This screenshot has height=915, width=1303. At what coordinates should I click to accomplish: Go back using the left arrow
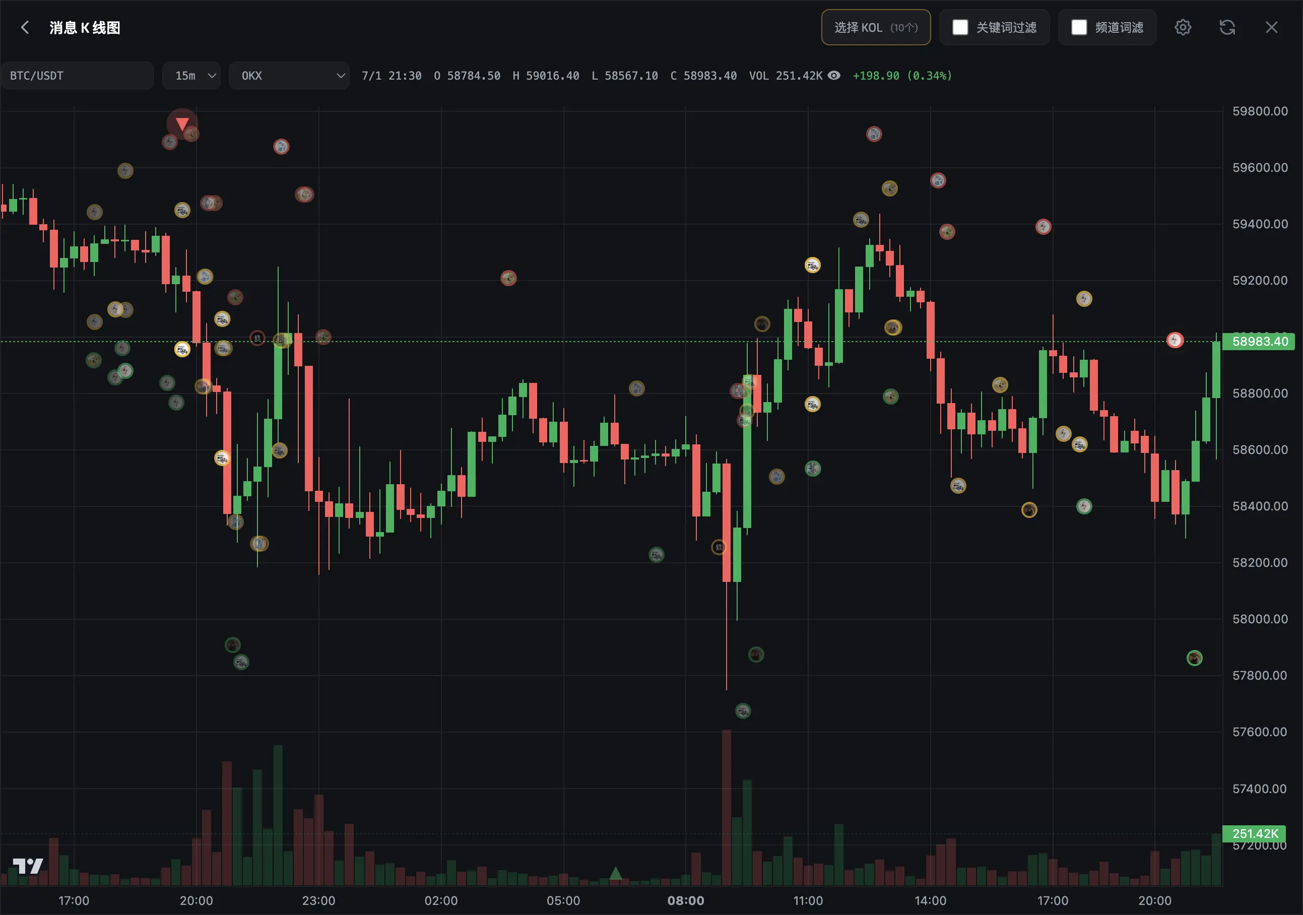pyautogui.click(x=24, y=27)
